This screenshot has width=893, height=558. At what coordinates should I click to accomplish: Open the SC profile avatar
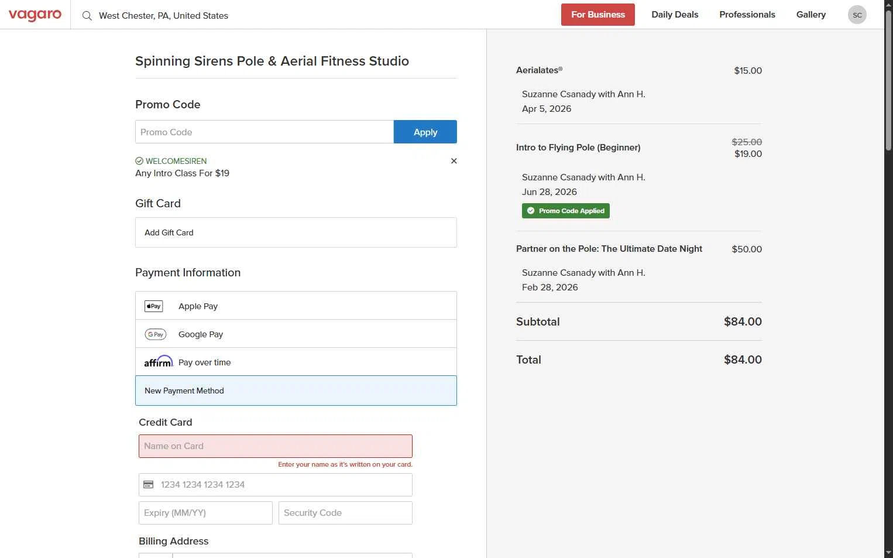tap(857, 15)
